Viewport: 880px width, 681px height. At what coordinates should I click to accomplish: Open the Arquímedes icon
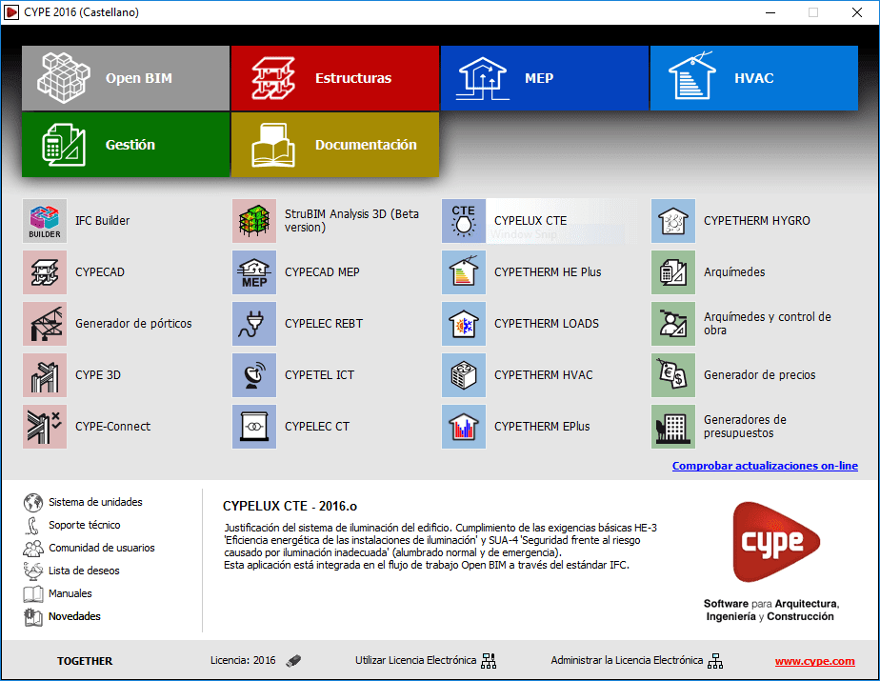[673, 272]
